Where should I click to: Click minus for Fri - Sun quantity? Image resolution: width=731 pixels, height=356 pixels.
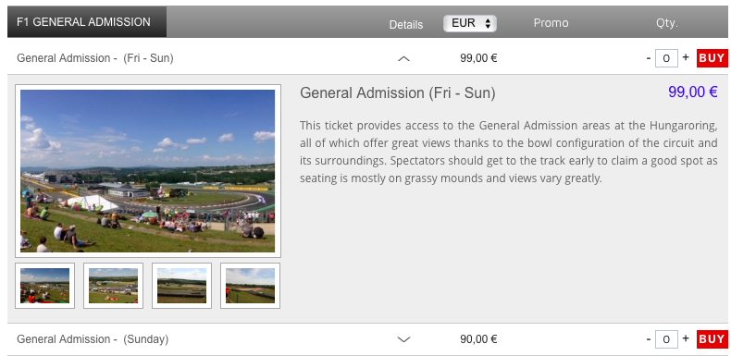coord(649,58)
